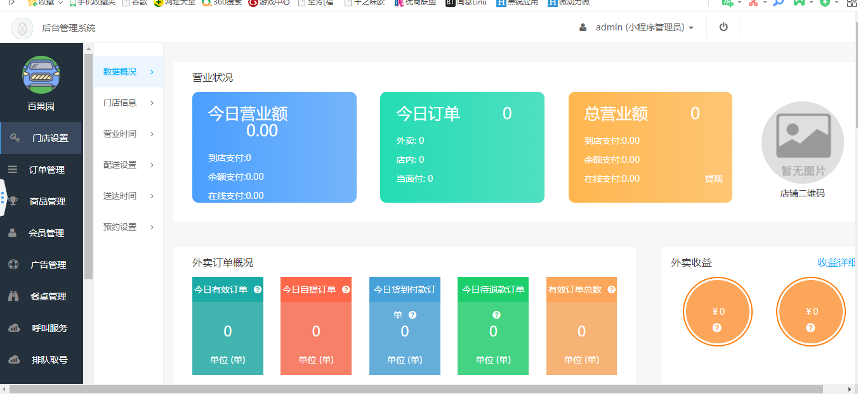Click the power logout icon in header
Viewport: 858px width, 394px height.
pyautogui.click(x=723, y=27)
